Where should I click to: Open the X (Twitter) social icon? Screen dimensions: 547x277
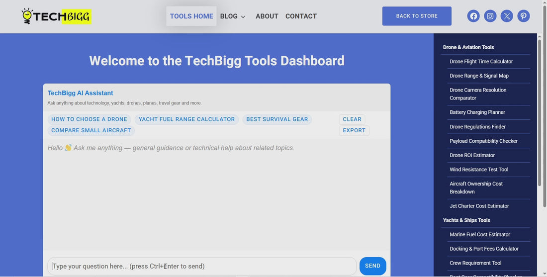tap(507, 16)
